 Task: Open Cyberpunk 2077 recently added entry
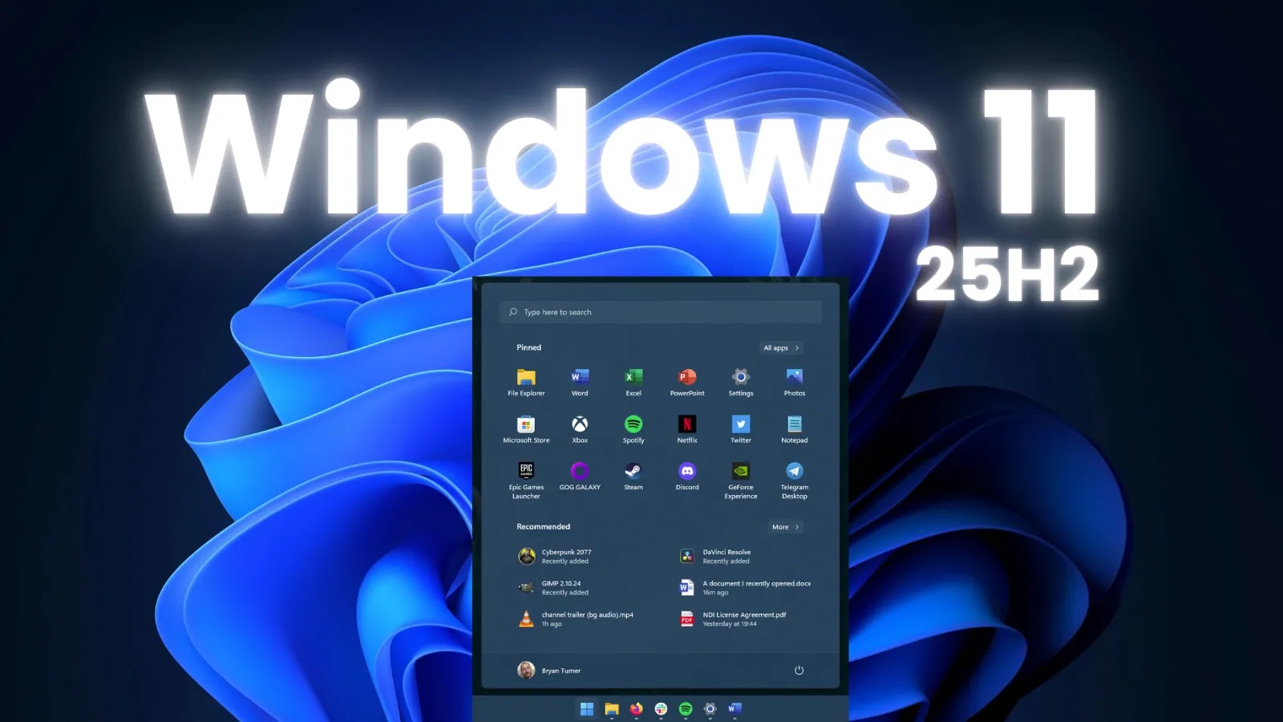(567, 556)
